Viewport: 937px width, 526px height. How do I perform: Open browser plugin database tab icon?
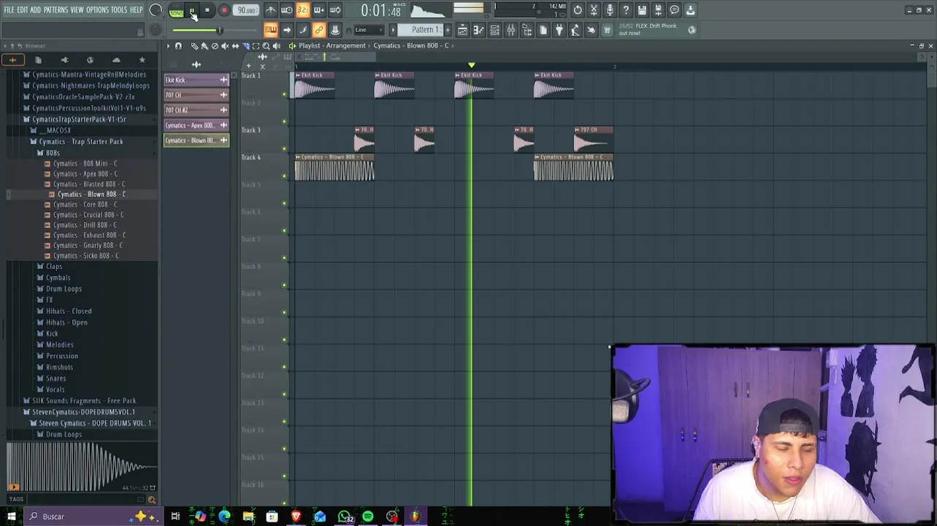pyautogui.click(x=64, y=60)
